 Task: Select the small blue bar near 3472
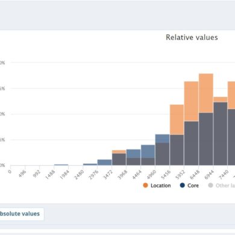pyautogui.click(x=104, y=162)
